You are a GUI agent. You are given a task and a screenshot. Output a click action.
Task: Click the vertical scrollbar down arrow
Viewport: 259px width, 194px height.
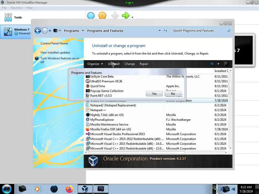(230, 148)
